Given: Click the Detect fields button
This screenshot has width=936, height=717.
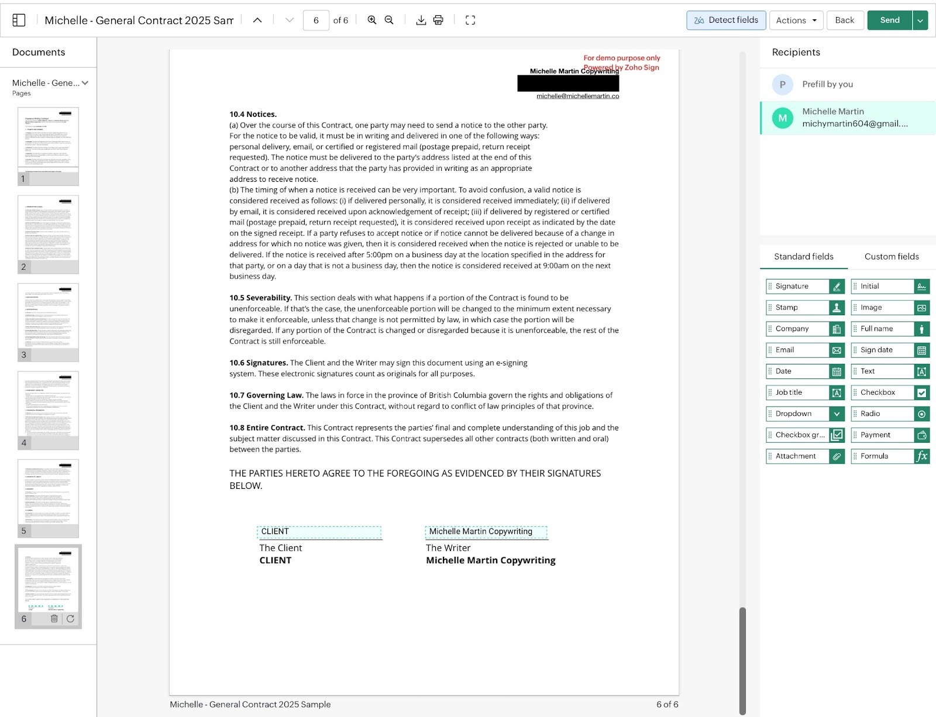Looking at the screenshot, I should pyautogui.click(x=726, y=20).
